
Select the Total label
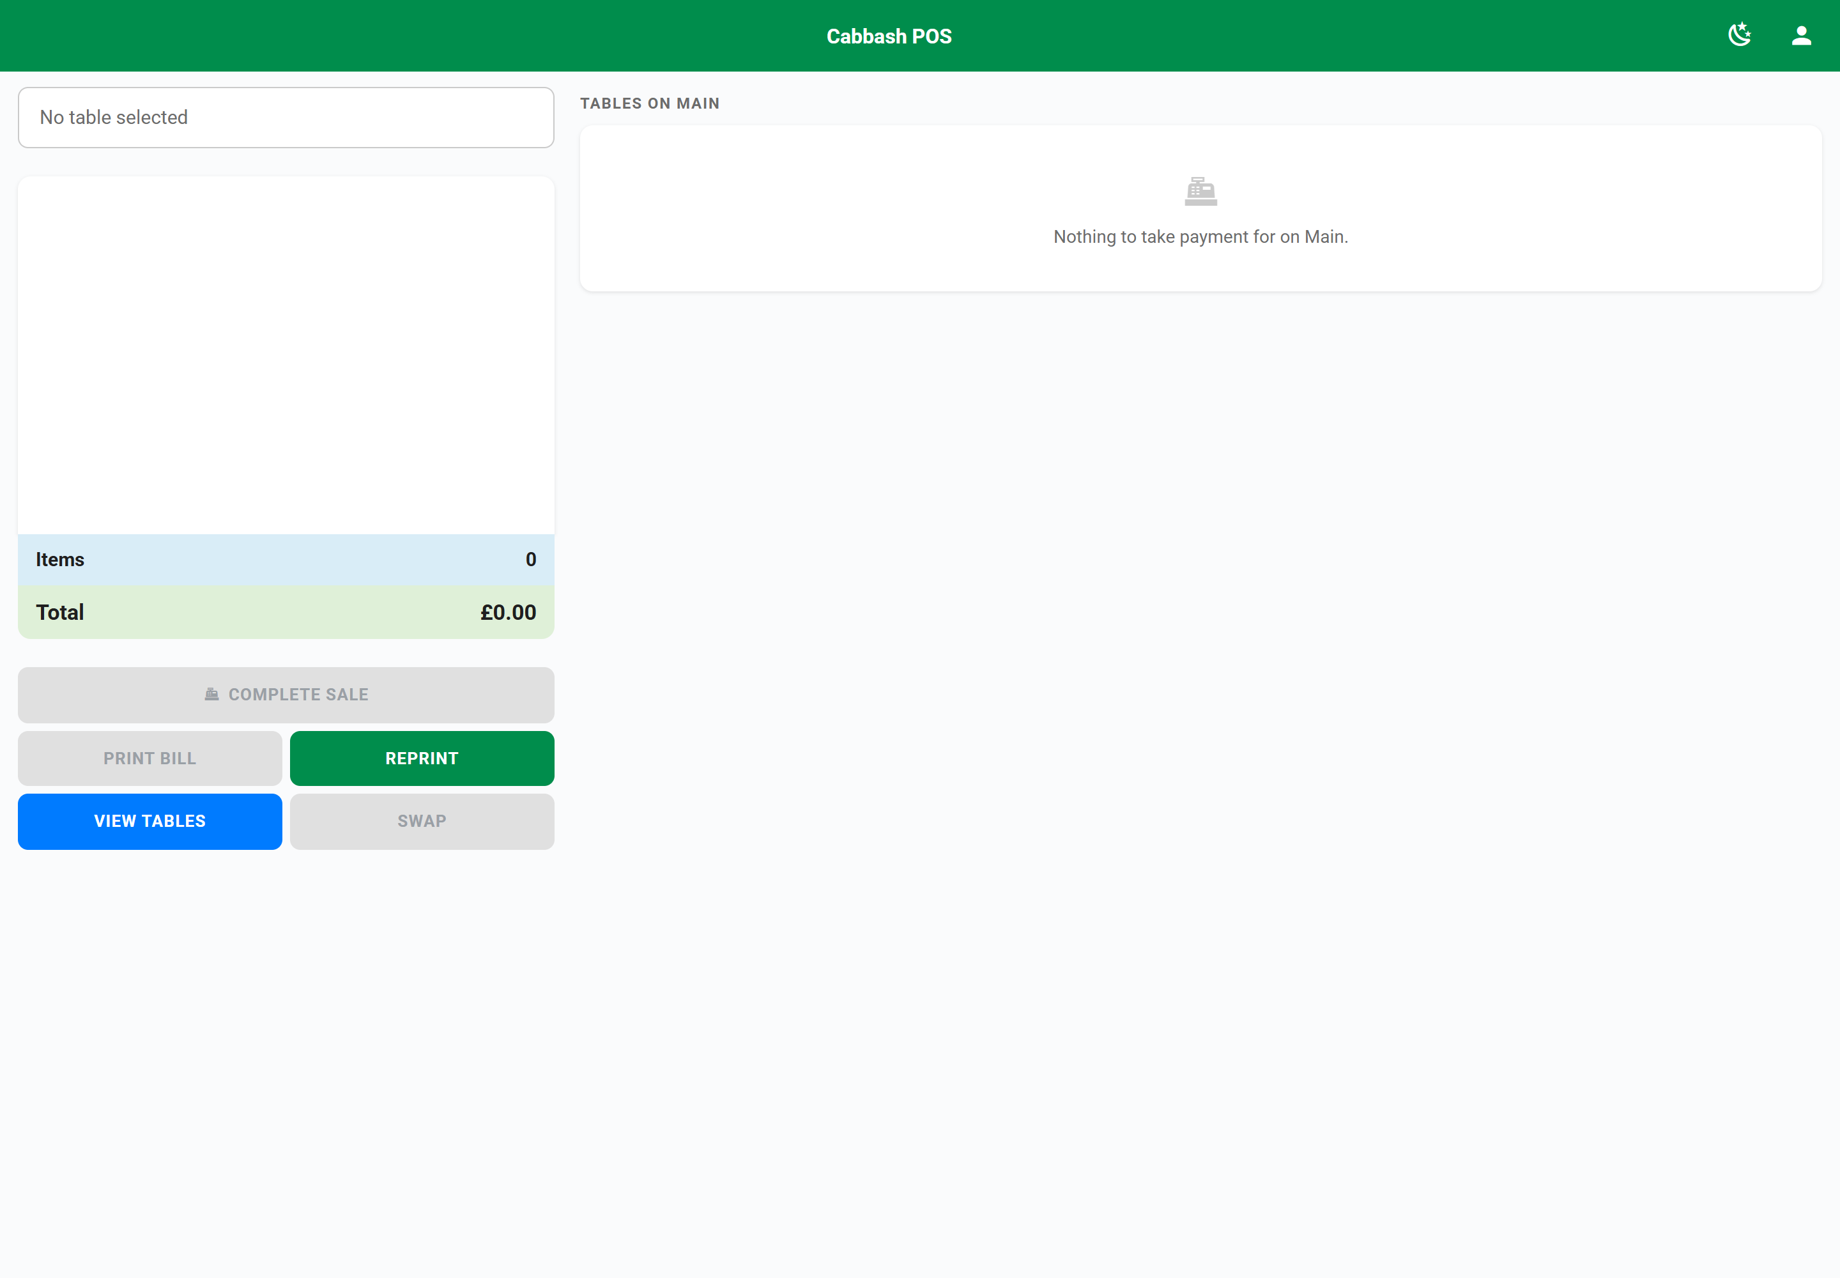coord(60,612)
